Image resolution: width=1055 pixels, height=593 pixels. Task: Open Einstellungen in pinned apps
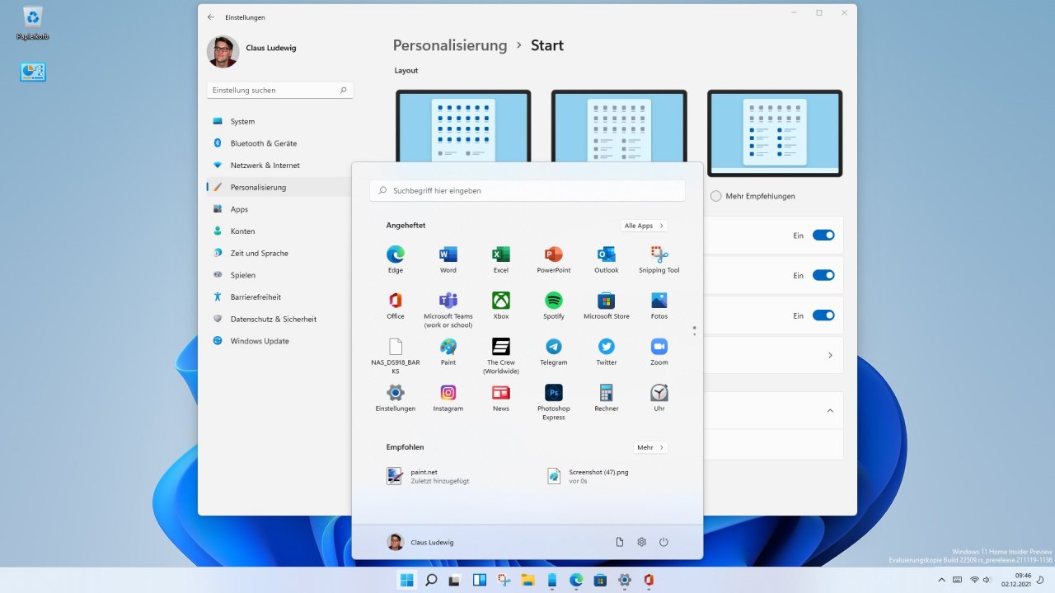396,397
